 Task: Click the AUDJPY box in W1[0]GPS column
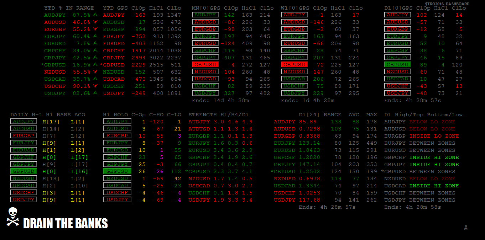pyautogui.click(x=294, y=15)
